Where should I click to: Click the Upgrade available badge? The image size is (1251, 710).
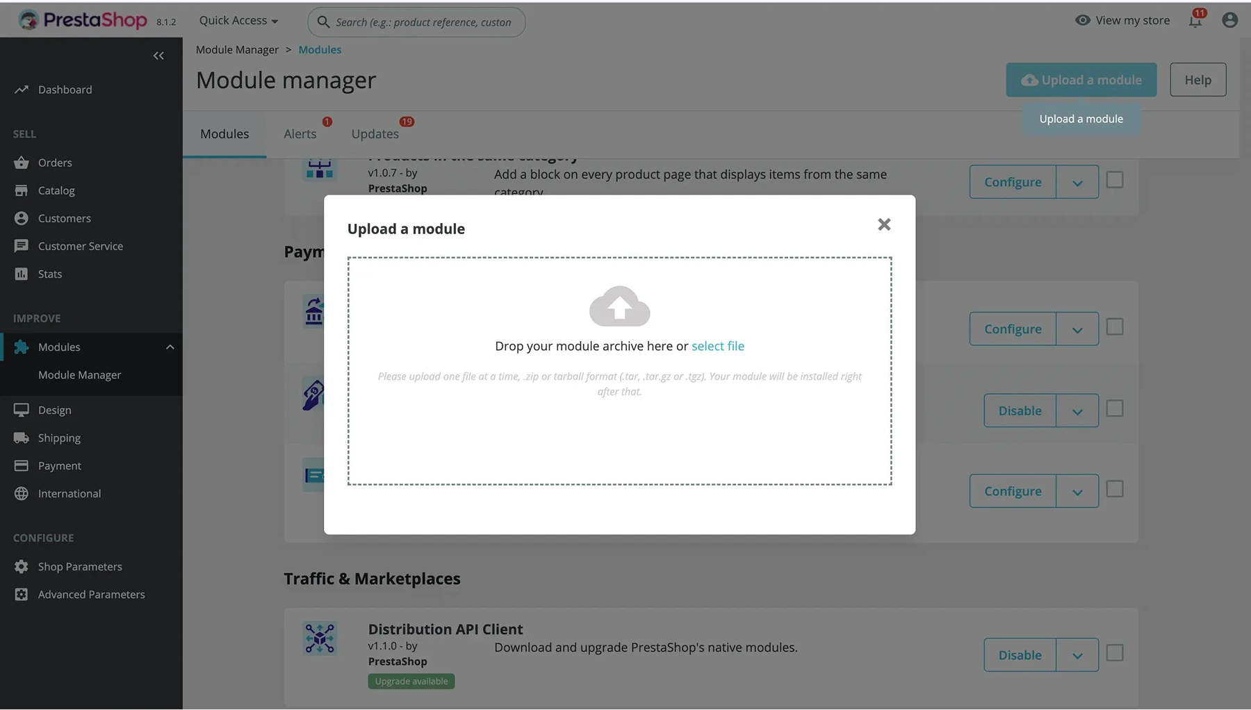[x=411, y=682]
